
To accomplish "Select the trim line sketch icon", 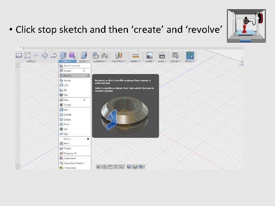I will [x=36, y=56].
